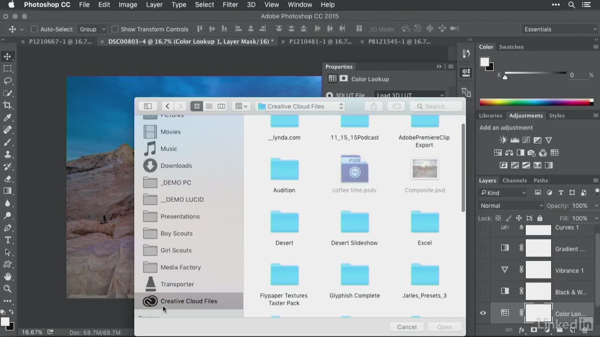Image resolution: width=600 pixels, height=337 pixels.
Task: Add a Brightness/Contrast adjustment
Action: pyautogui.click(x=503, y=140)
